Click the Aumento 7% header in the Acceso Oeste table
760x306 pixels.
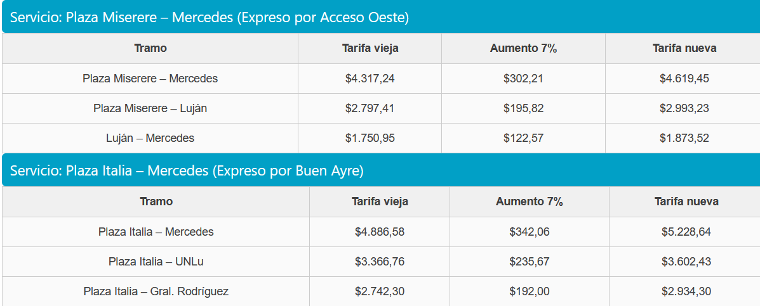pyautogui.click(x=523, y=48)
